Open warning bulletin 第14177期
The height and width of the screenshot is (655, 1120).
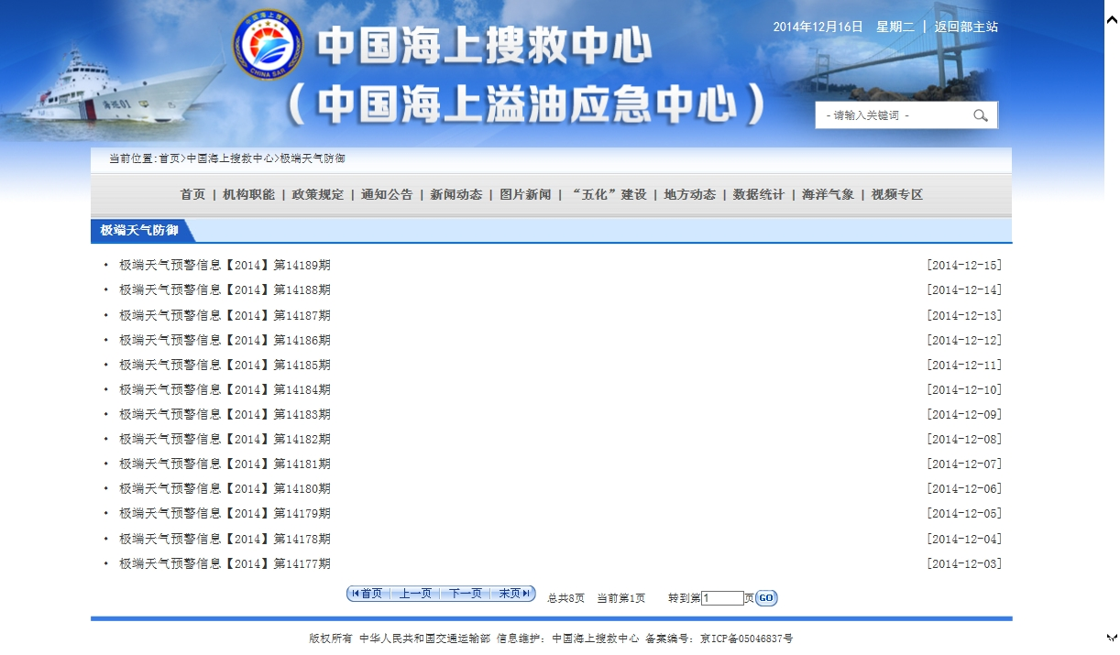click(225, 563)
